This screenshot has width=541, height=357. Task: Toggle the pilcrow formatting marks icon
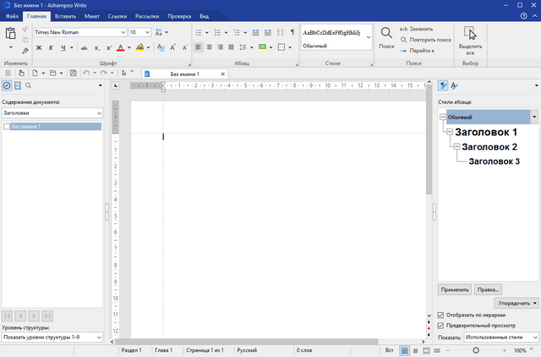point(292,31)
